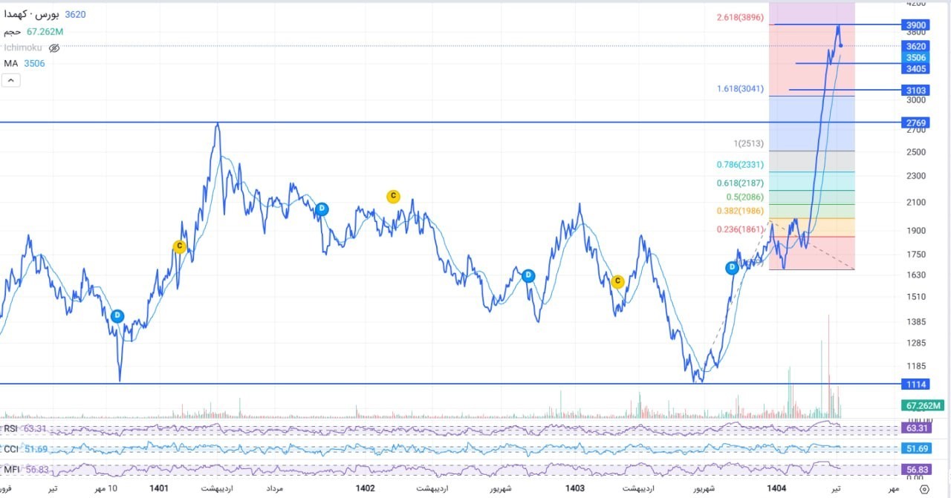
Task: Click the 2769 resistance price label
Action: pyautogui.click(x=916, y=122)
